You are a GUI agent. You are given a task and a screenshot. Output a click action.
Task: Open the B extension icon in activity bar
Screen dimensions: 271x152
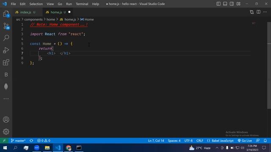pos(6,74)
